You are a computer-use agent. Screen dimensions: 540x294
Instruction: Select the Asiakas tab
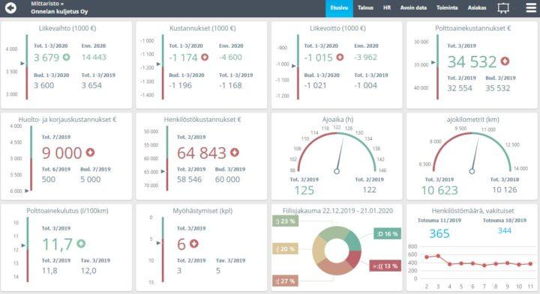click(477, 7)
